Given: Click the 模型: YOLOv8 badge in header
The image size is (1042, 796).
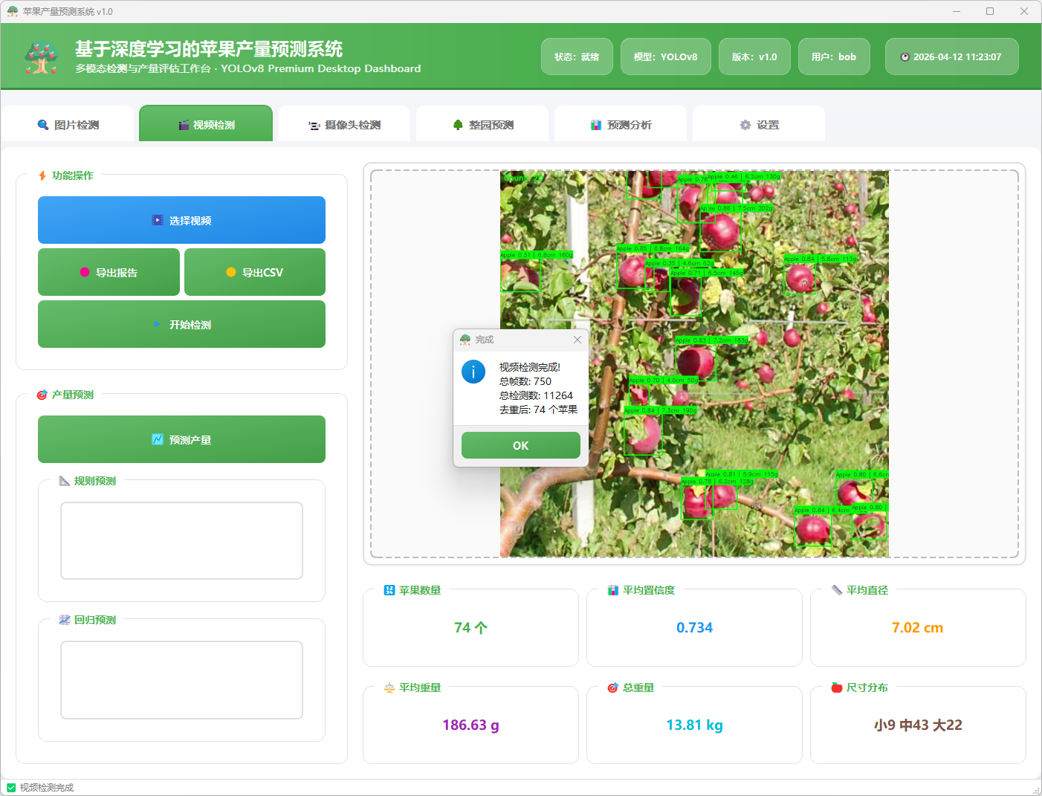Looking at the screenshot, I should [665, 56].
